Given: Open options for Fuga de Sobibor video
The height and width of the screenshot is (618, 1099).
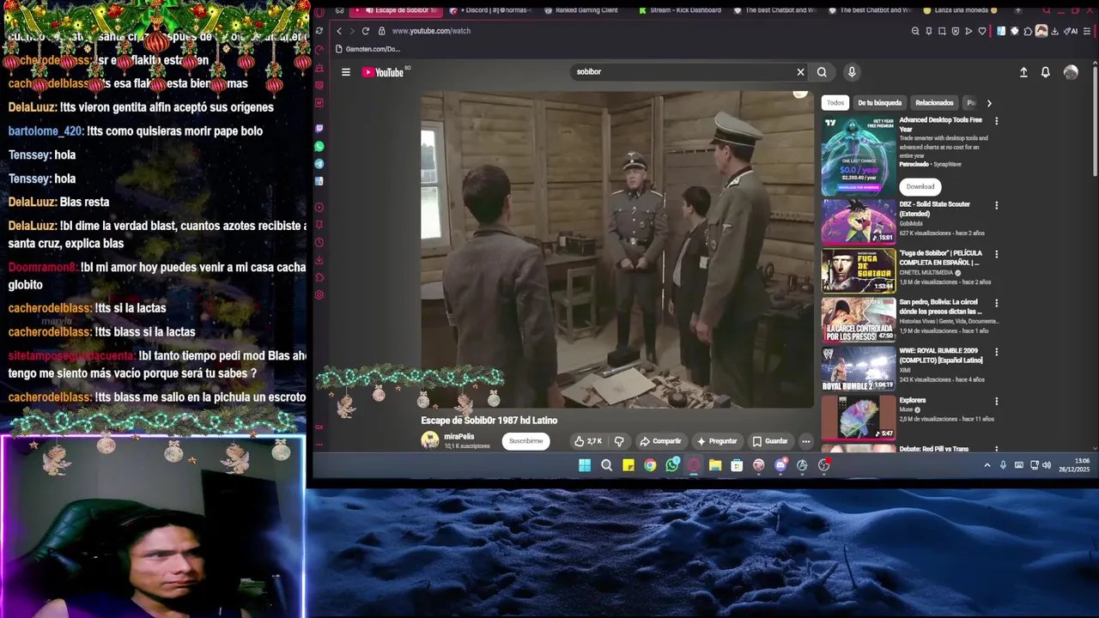Looking at the screenshot, I should point(996,254).
